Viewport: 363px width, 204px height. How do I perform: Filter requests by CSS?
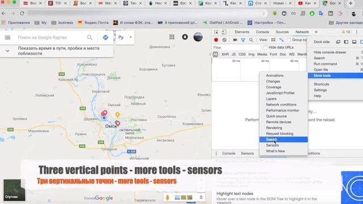[x=242, y=54]
